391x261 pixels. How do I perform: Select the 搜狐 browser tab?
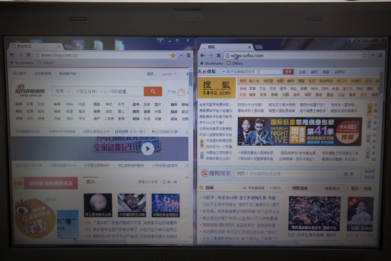click(226, 47)
